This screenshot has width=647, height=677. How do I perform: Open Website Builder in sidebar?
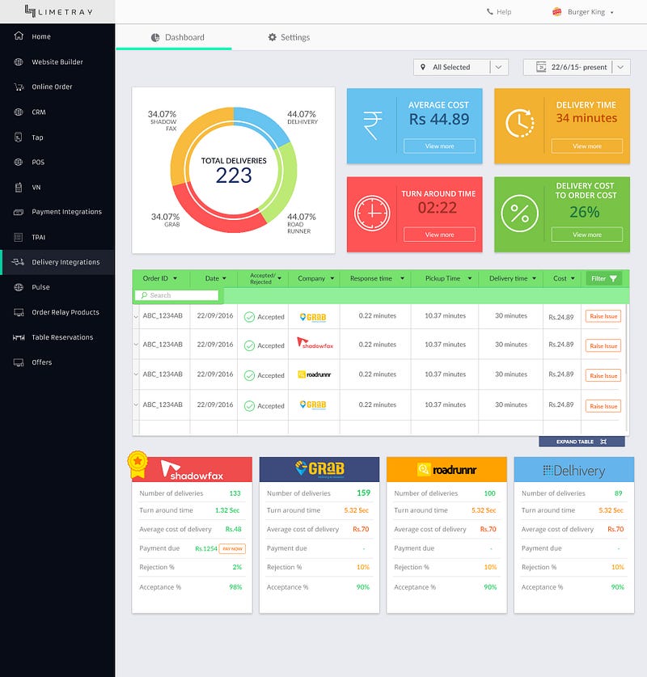pos(57,61)
